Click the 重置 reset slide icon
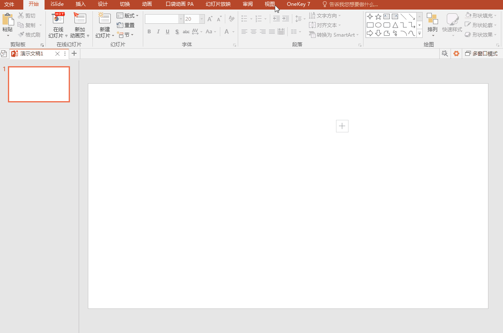503x333 pixels. pos(120,25)
